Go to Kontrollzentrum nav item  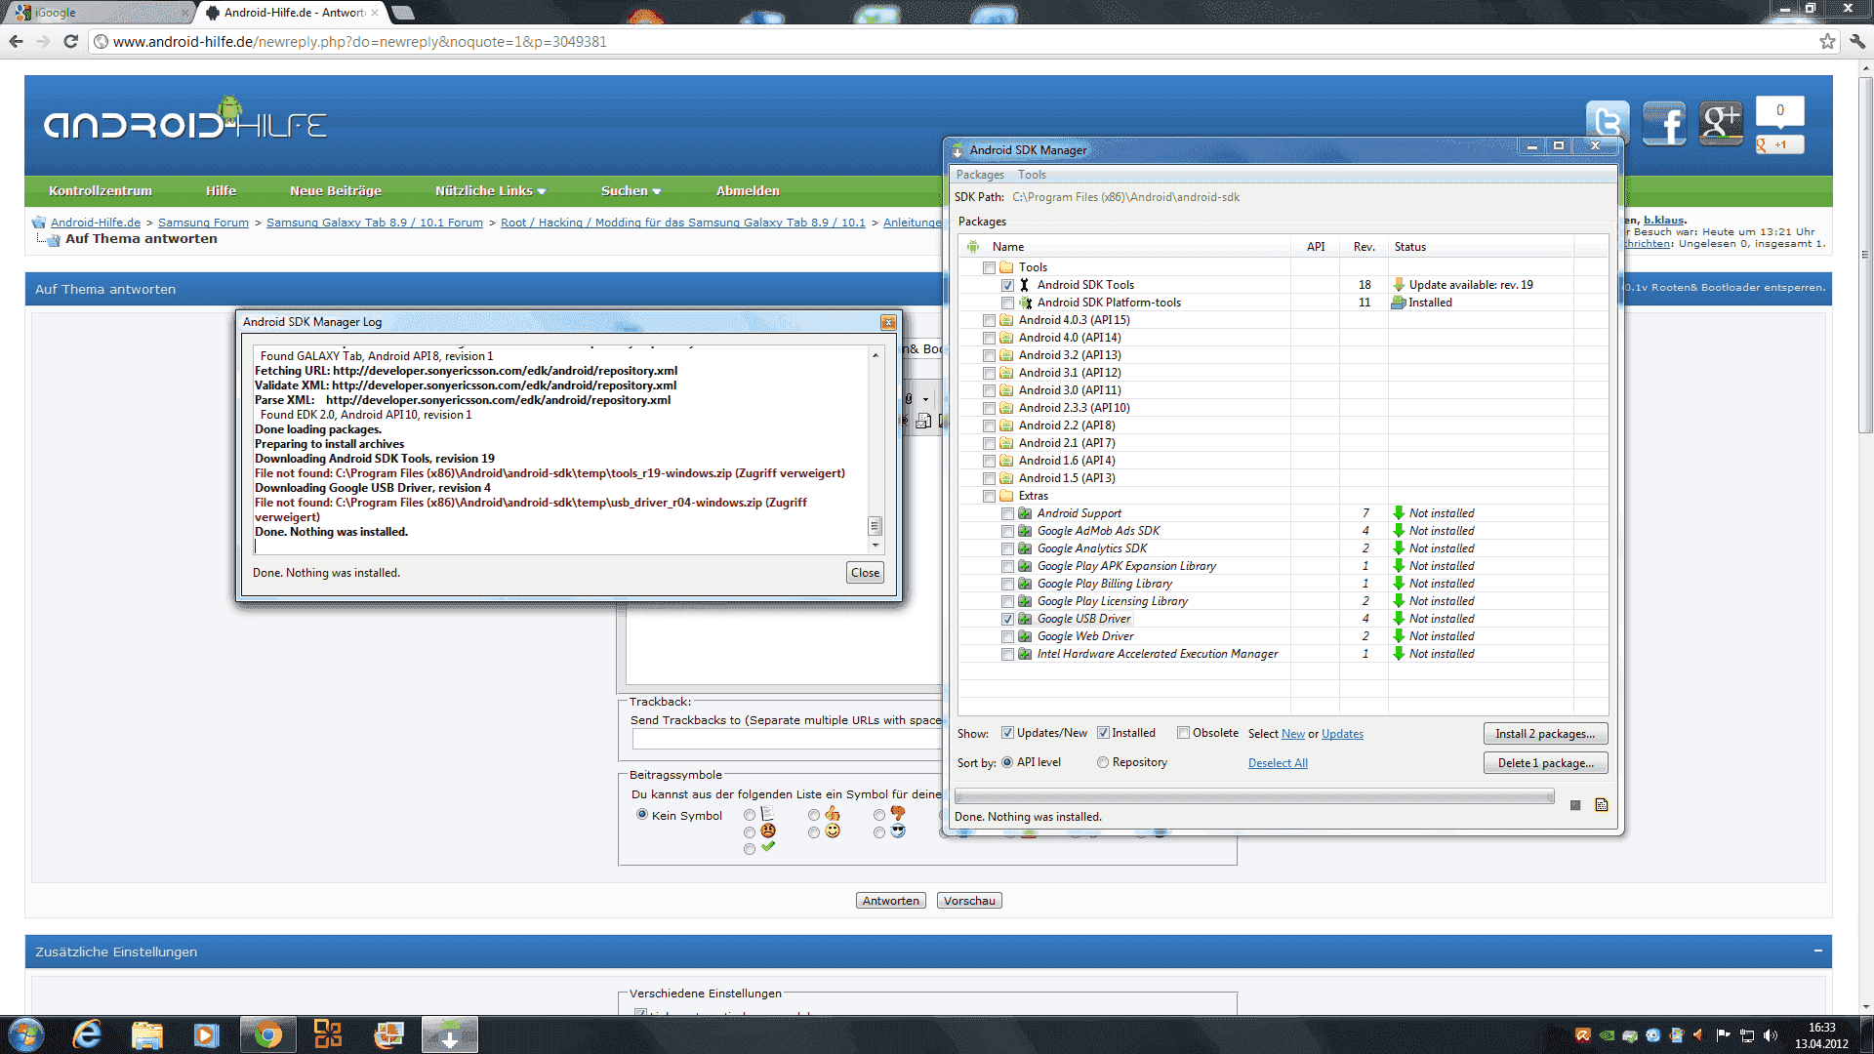coord(101,190)
